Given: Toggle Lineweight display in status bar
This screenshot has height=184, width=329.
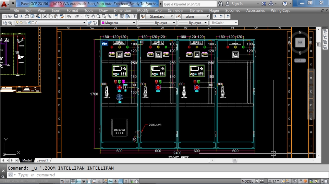Looking at the screenshot, I should pyautogui.click(x=115, y=181).
